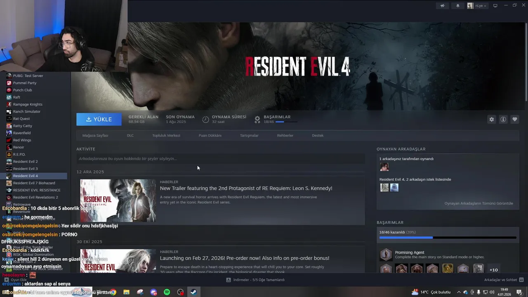
Task: Click the second wishlist friend avatar
Action: (394, 188)
